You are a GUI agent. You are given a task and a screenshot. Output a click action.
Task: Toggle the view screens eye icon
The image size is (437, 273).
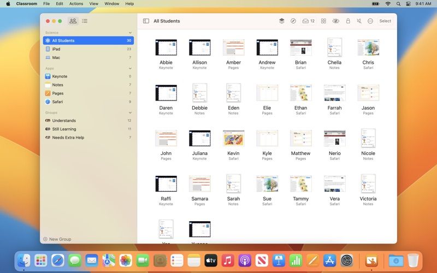pyautogui.click(x=336, y=21)
